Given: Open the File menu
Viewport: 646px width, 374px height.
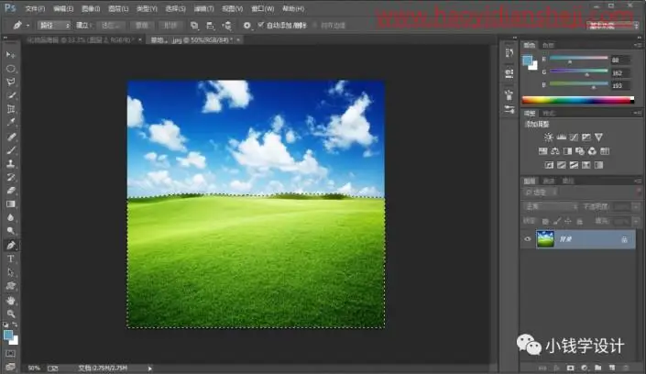Looking at the screenshot, I should [35, 8].
